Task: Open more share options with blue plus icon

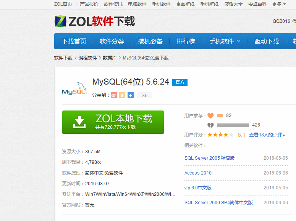Action: pos(131,95)
